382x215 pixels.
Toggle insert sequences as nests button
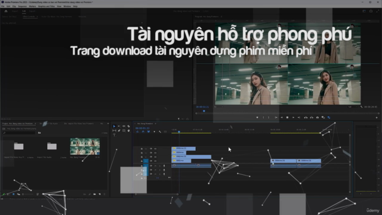[x=137, y=131]
